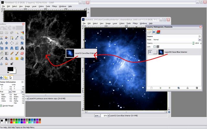The height and width of the screenshot is (129, 207).
Task: Raise the layer with the up arrow
Action: 160,88
